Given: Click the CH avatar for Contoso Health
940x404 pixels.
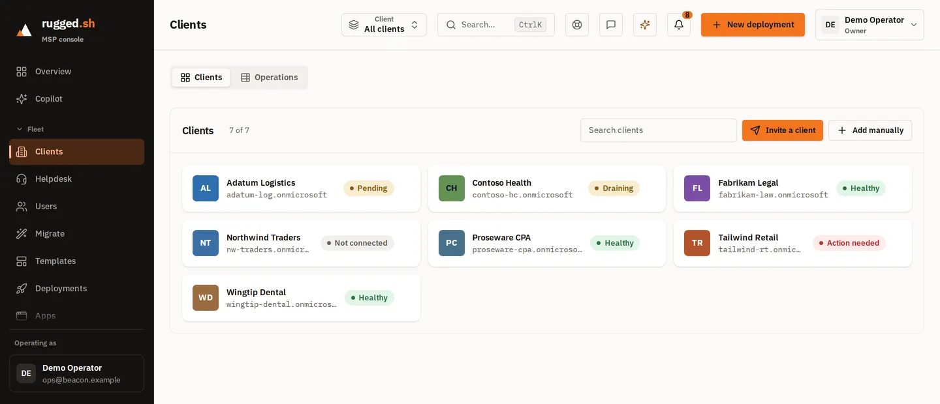Looking at the screenshot, I should pyautogui.click(x=452, y=188).
